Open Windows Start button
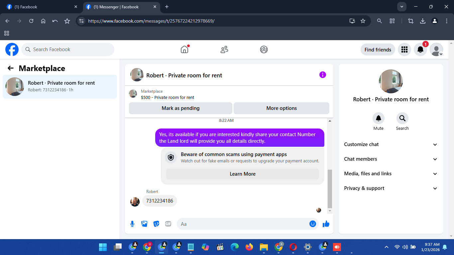Image resolution: width=454 pixels, height=255 pixels. tap(103, 247)
